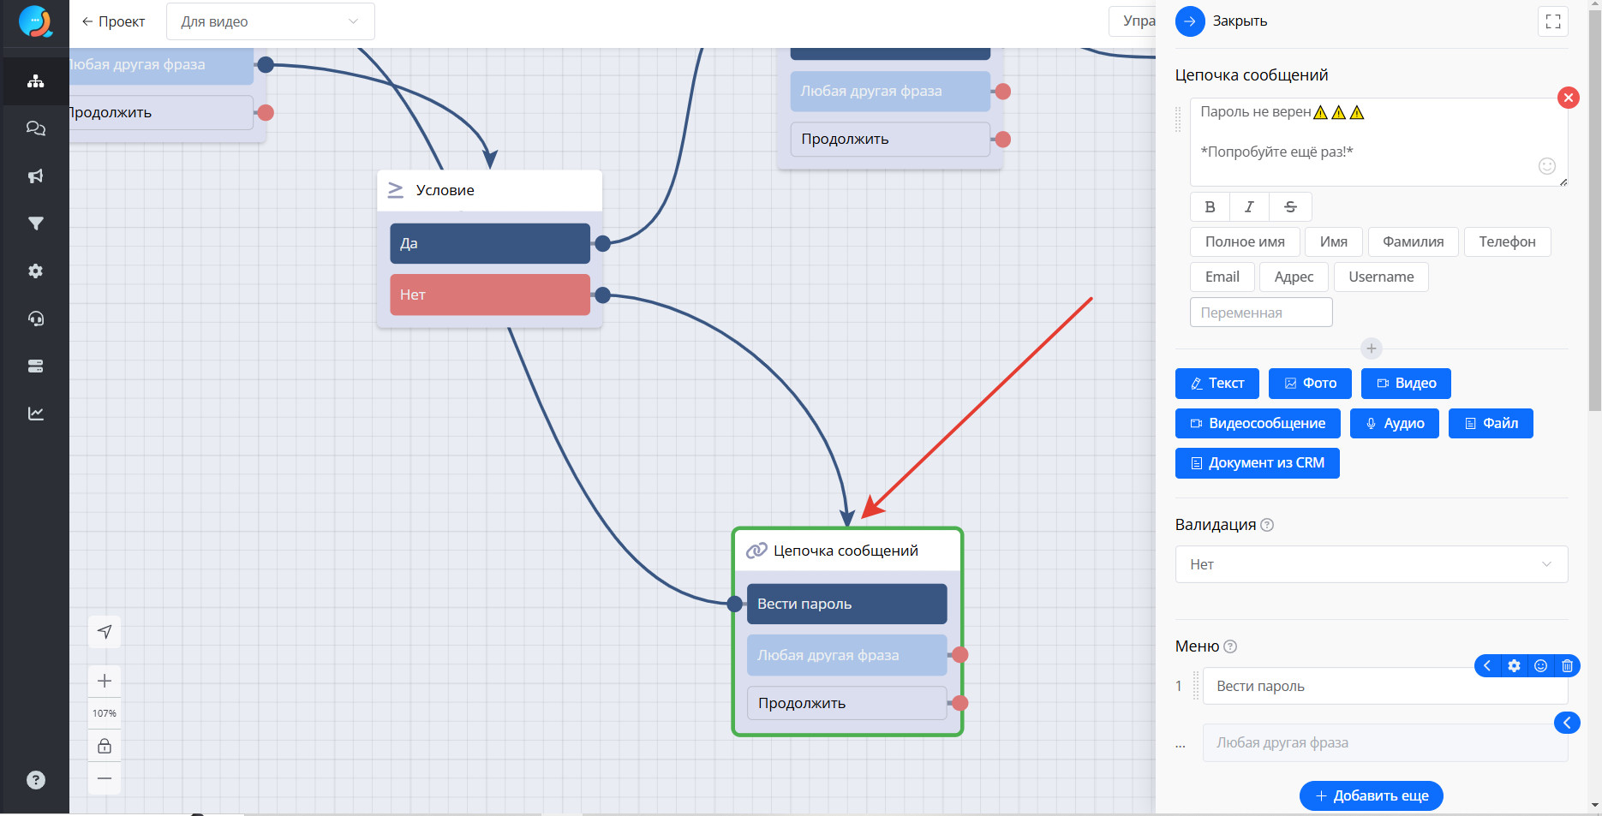Toggle bold text formatting
Viewport: 1602px width, 816px height.
(x=1210, y=207)
